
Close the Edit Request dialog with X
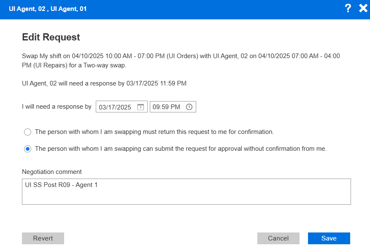coord(363,8)
